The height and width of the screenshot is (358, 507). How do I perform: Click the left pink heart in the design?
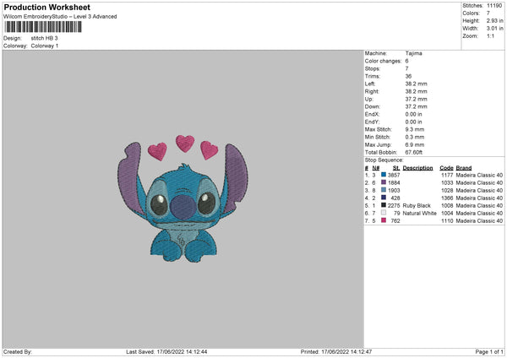[157, 151]
